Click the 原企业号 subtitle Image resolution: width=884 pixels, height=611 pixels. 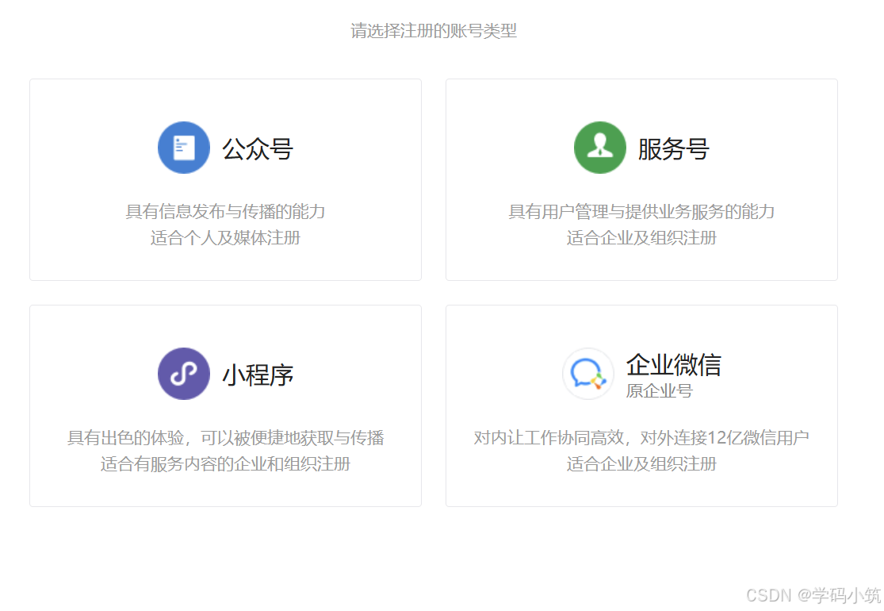[x=659, y=391]
